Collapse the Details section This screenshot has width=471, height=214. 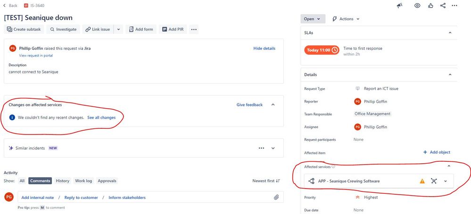pos(450,75)
